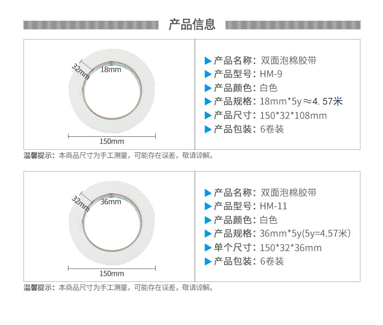Click the blue arrow beside 单个尺寸 150*32*36mm
This screenshot has width=383, height=325.
click(208, 248)
